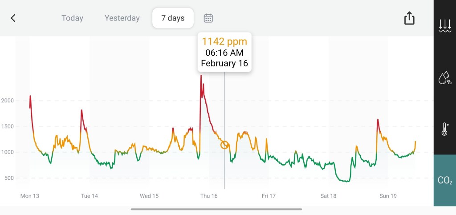The width and height of the screenshot is (456, 215).
Task: Open the calendar date picker
Action: 208,18
